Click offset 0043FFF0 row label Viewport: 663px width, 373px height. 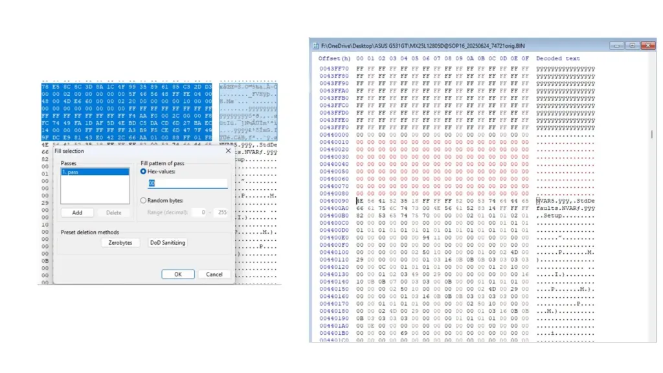pyautogui.click(x=334, y=128)
